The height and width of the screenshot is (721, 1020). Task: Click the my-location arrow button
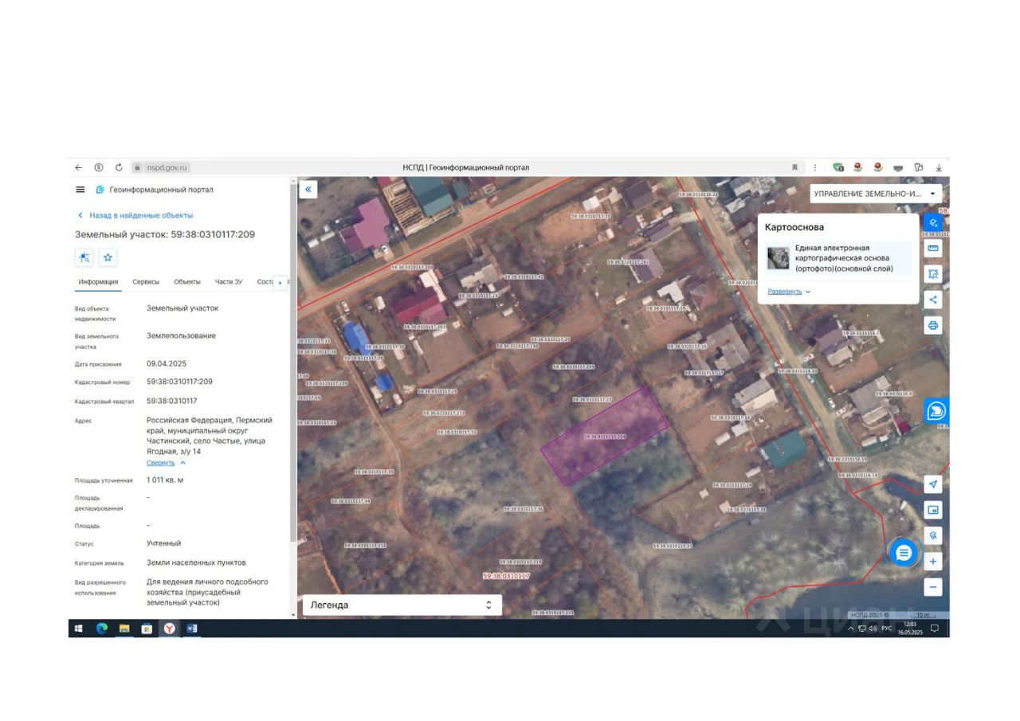click(x=933, y=484)
